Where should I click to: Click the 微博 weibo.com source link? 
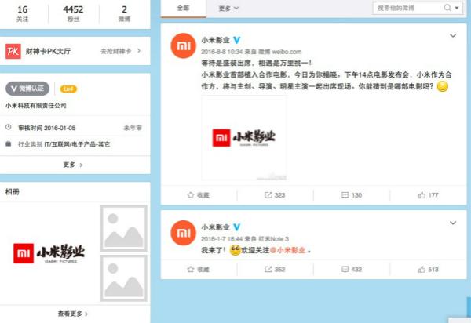click(280, 52)
